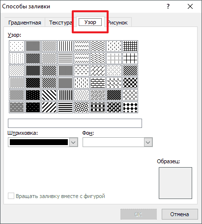Select the dashed vertical lines pattern
Screen dimensions: 202x224
coord(82,83)
